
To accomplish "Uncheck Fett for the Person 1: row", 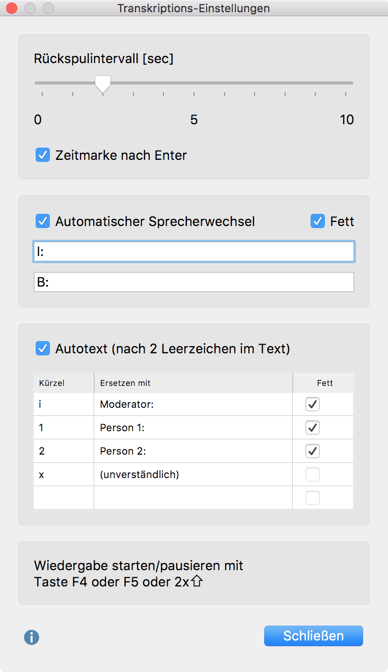I will tap(313, 428).
